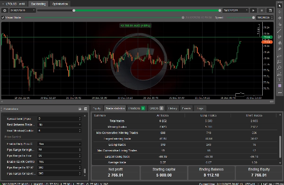The width and height of the screenshot is (284, 185).
Task: Open more drawing tools ellipsis
Action: [280, 93]
